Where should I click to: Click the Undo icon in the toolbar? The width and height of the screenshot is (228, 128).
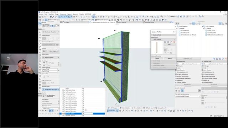point(45,17)
